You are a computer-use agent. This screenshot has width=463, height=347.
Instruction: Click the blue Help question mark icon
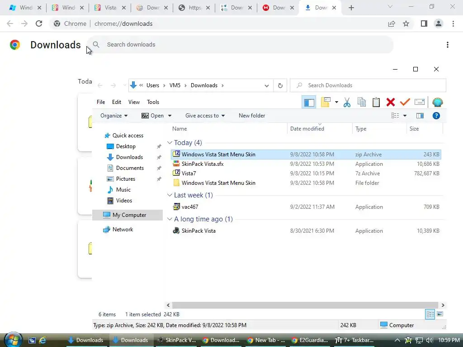pos(436,116)
